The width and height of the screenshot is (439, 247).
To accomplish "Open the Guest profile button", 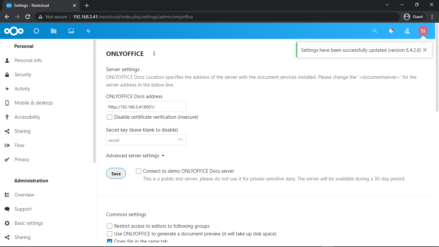I will [414, 17].
